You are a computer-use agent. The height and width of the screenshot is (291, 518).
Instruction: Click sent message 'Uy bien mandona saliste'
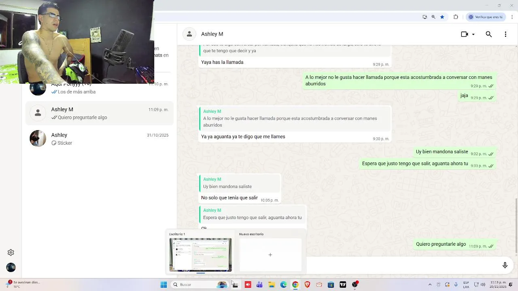[x=442, y=152]
